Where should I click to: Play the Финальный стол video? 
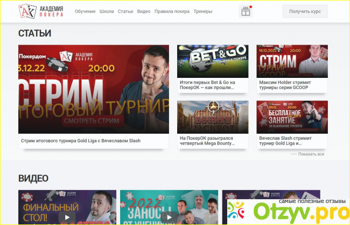pos(67,217)
